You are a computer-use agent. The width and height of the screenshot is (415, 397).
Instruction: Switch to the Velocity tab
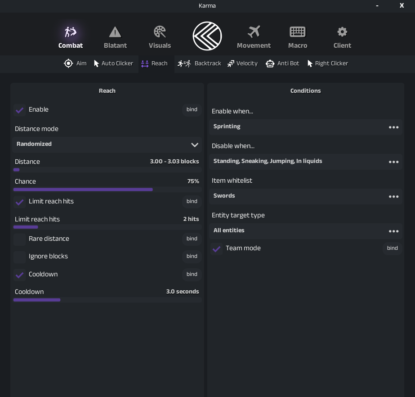[x=242, y=63]
